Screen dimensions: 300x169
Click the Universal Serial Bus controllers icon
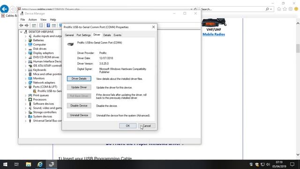pyautogui.click(x=30, y=121)
